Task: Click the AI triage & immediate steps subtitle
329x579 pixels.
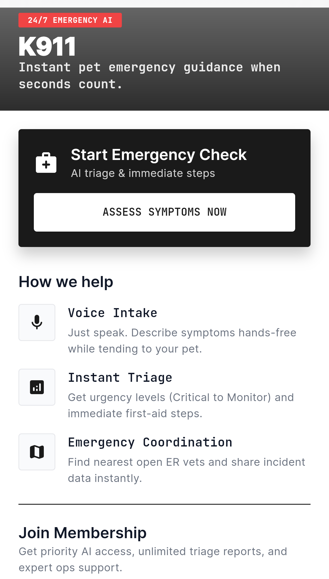Action: click(x=143, y=173)
